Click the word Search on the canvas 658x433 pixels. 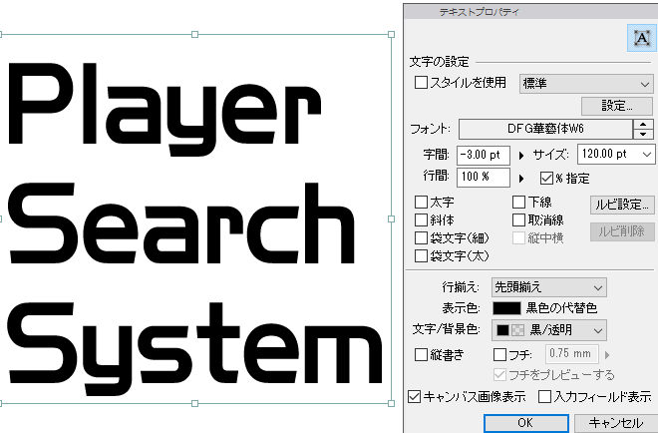(181, 223)
